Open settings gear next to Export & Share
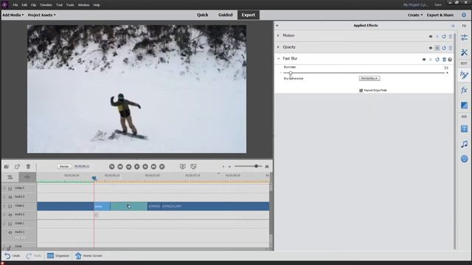This screenshot has height=265, width=472. click(x=464, y=15)
